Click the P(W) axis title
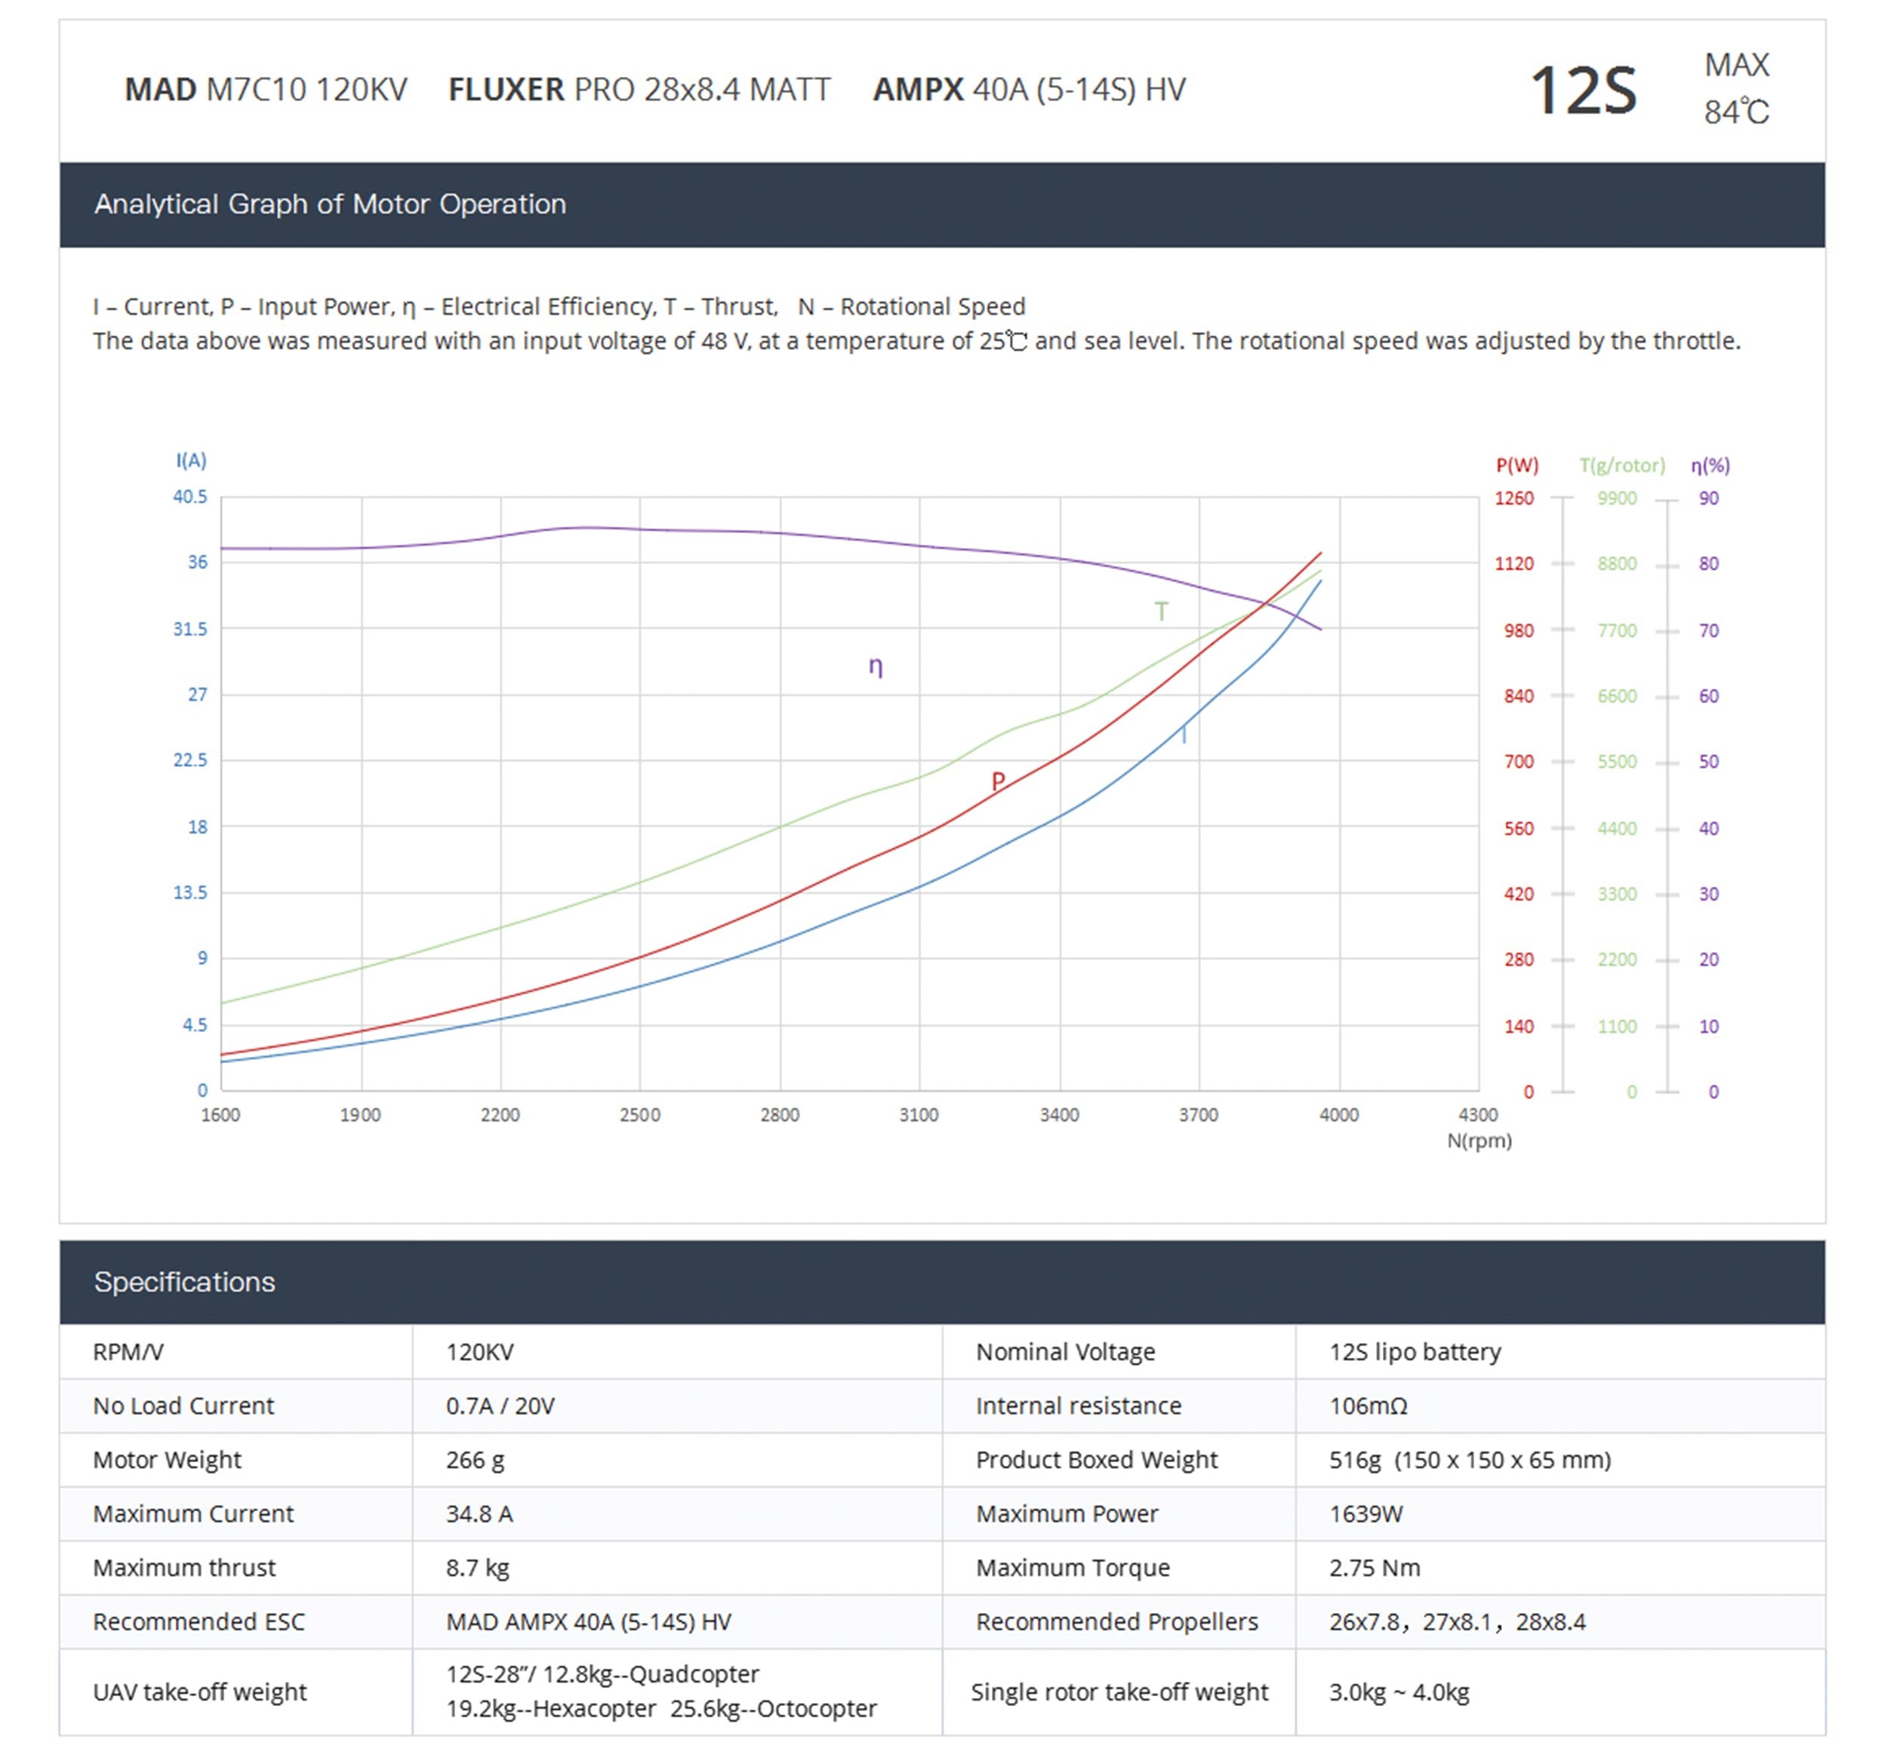The image size is (1887, 1743). click(x=1516, y=465)
